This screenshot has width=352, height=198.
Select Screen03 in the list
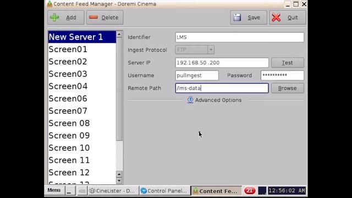tap(82, 74)
